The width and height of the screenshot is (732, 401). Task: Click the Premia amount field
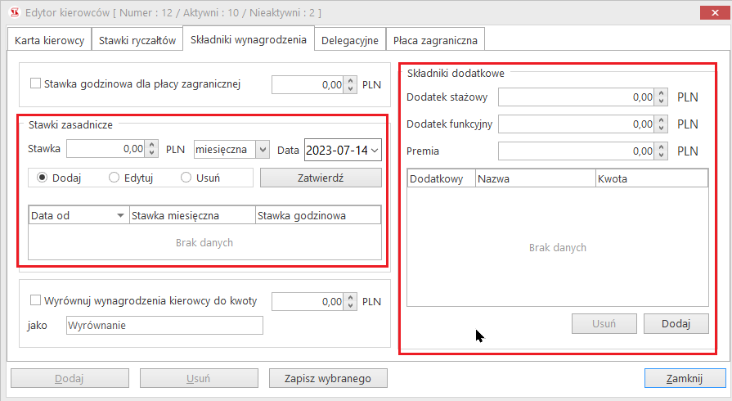[576, 151]
